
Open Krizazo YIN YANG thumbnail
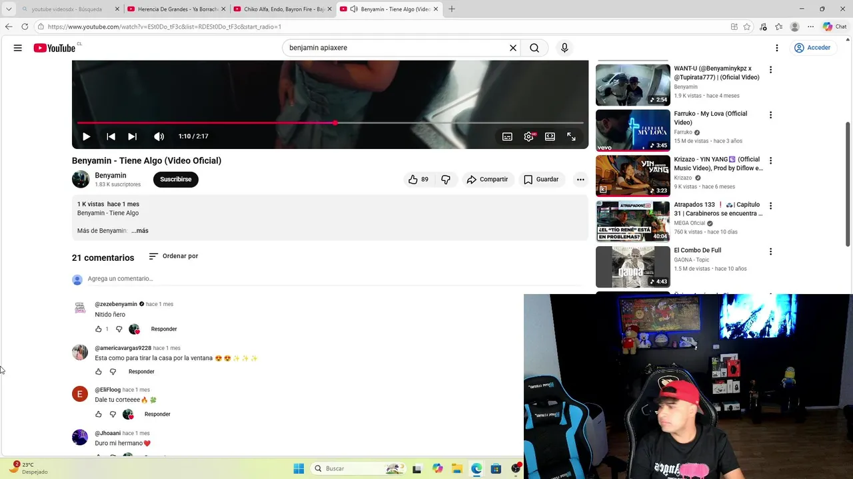point(633,176)
